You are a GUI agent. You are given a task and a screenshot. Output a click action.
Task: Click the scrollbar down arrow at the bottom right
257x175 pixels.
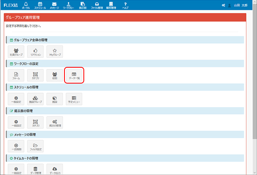point(255,173)
